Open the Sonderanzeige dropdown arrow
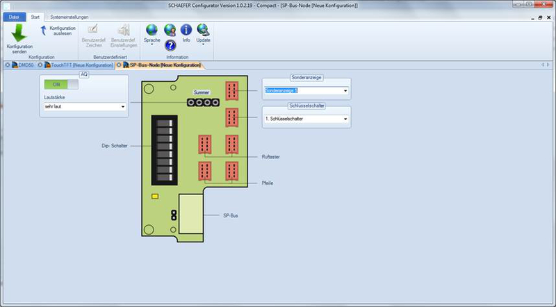Viewport: 556px width, 307px height. (345, 91)
